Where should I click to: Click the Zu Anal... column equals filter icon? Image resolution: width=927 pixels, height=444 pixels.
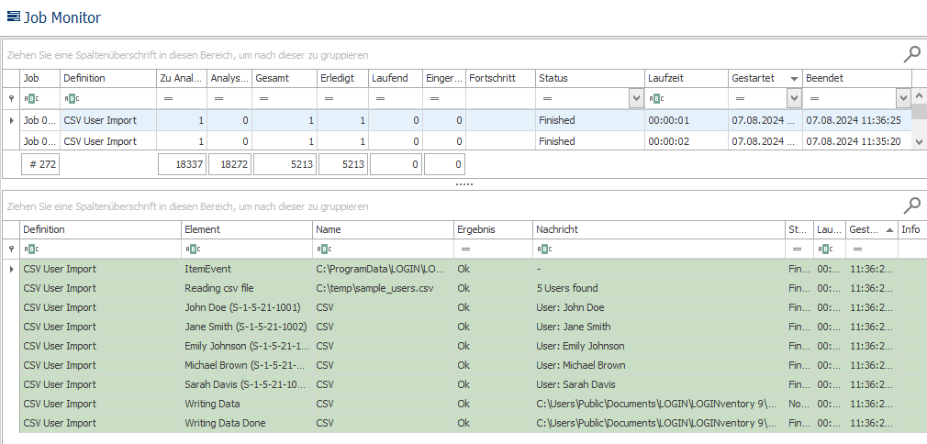168,99
